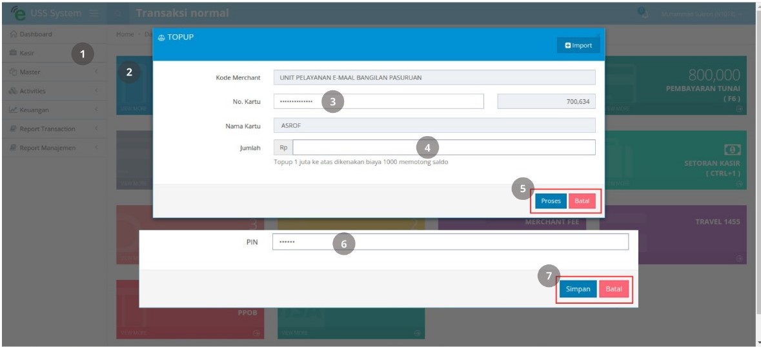Expand the Report Transaction menu chevron
761x347 pixels.
coord(97,129)
